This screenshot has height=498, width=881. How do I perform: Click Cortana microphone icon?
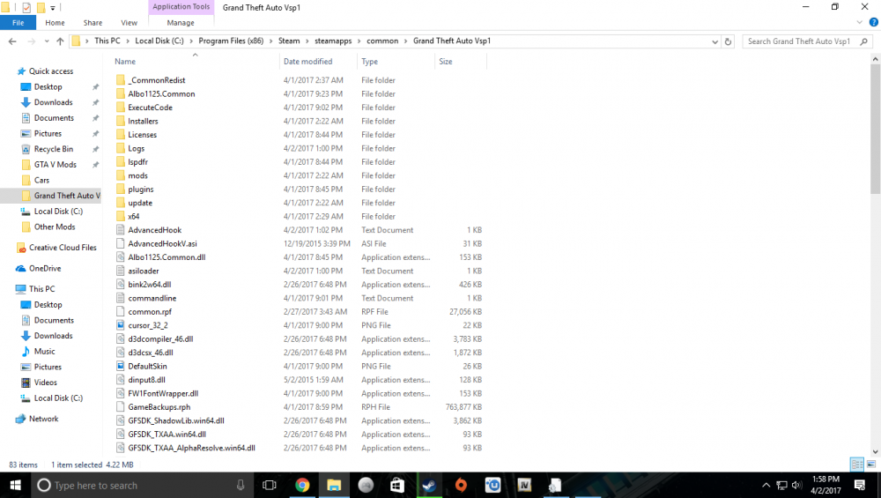pyautogui.click(x=241, y=485)
